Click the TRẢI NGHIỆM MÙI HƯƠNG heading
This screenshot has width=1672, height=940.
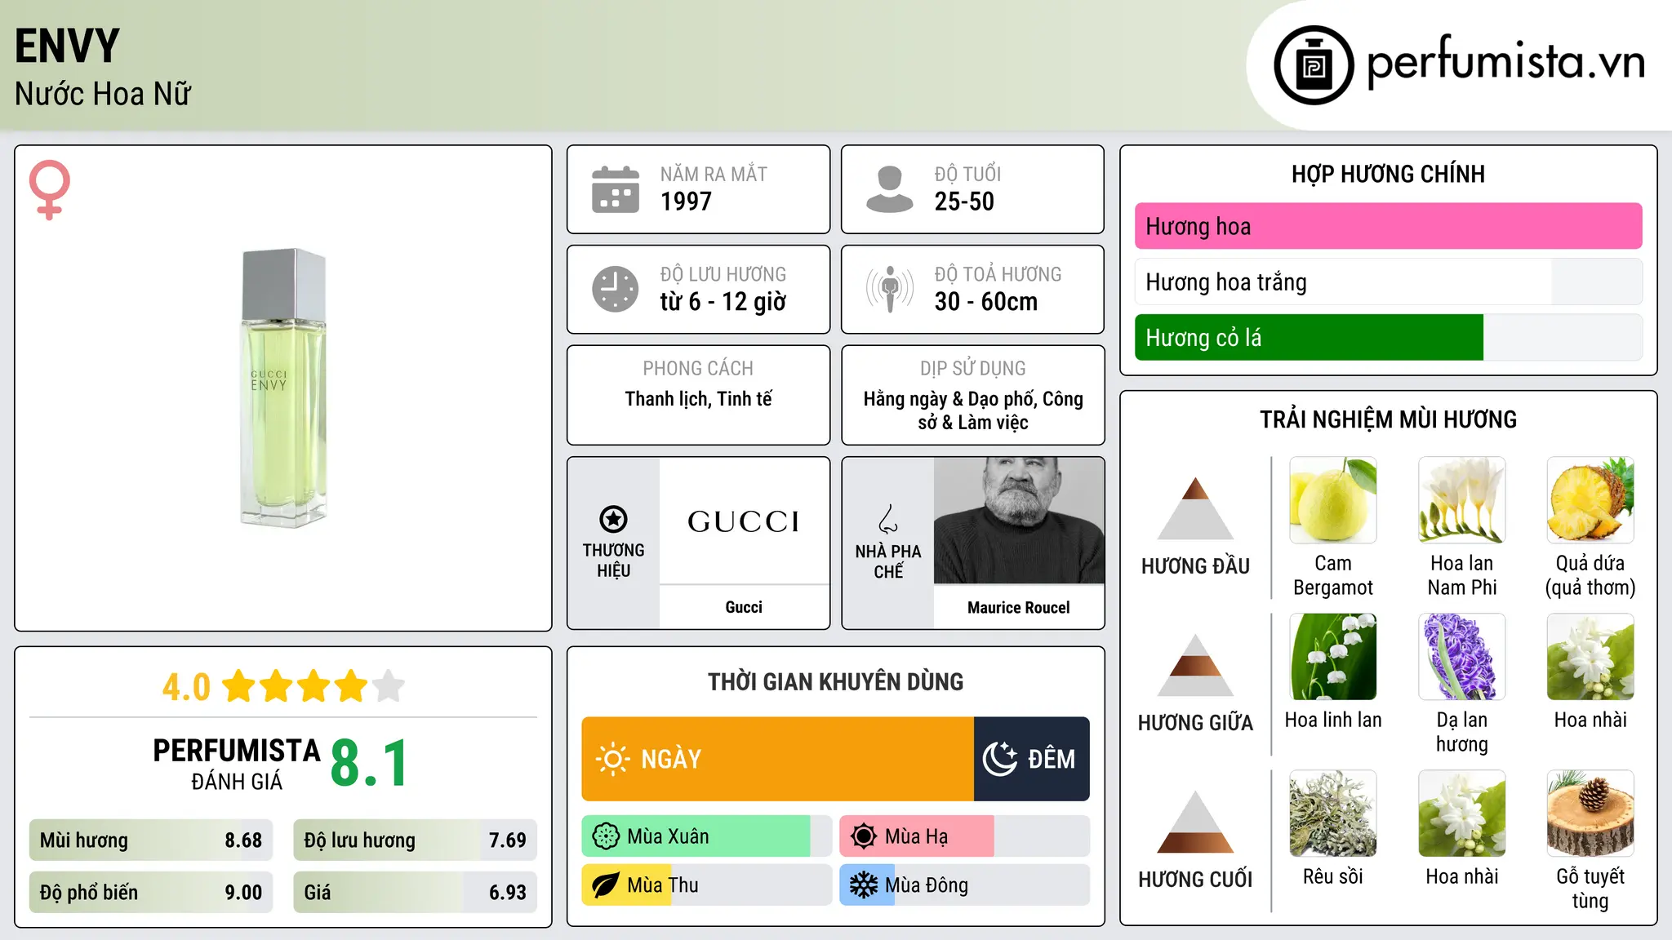[x=1388, y=419]
